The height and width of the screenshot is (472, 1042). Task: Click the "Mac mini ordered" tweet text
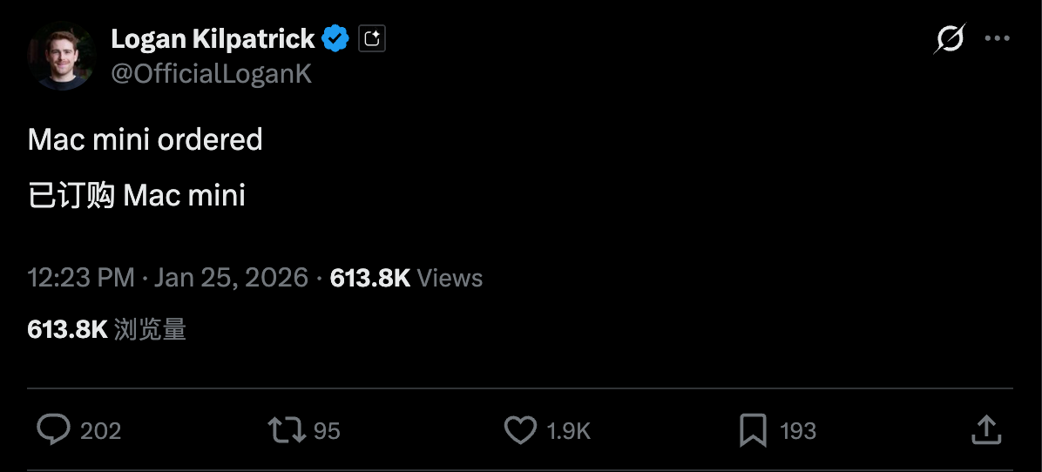(x=145, y=139)
